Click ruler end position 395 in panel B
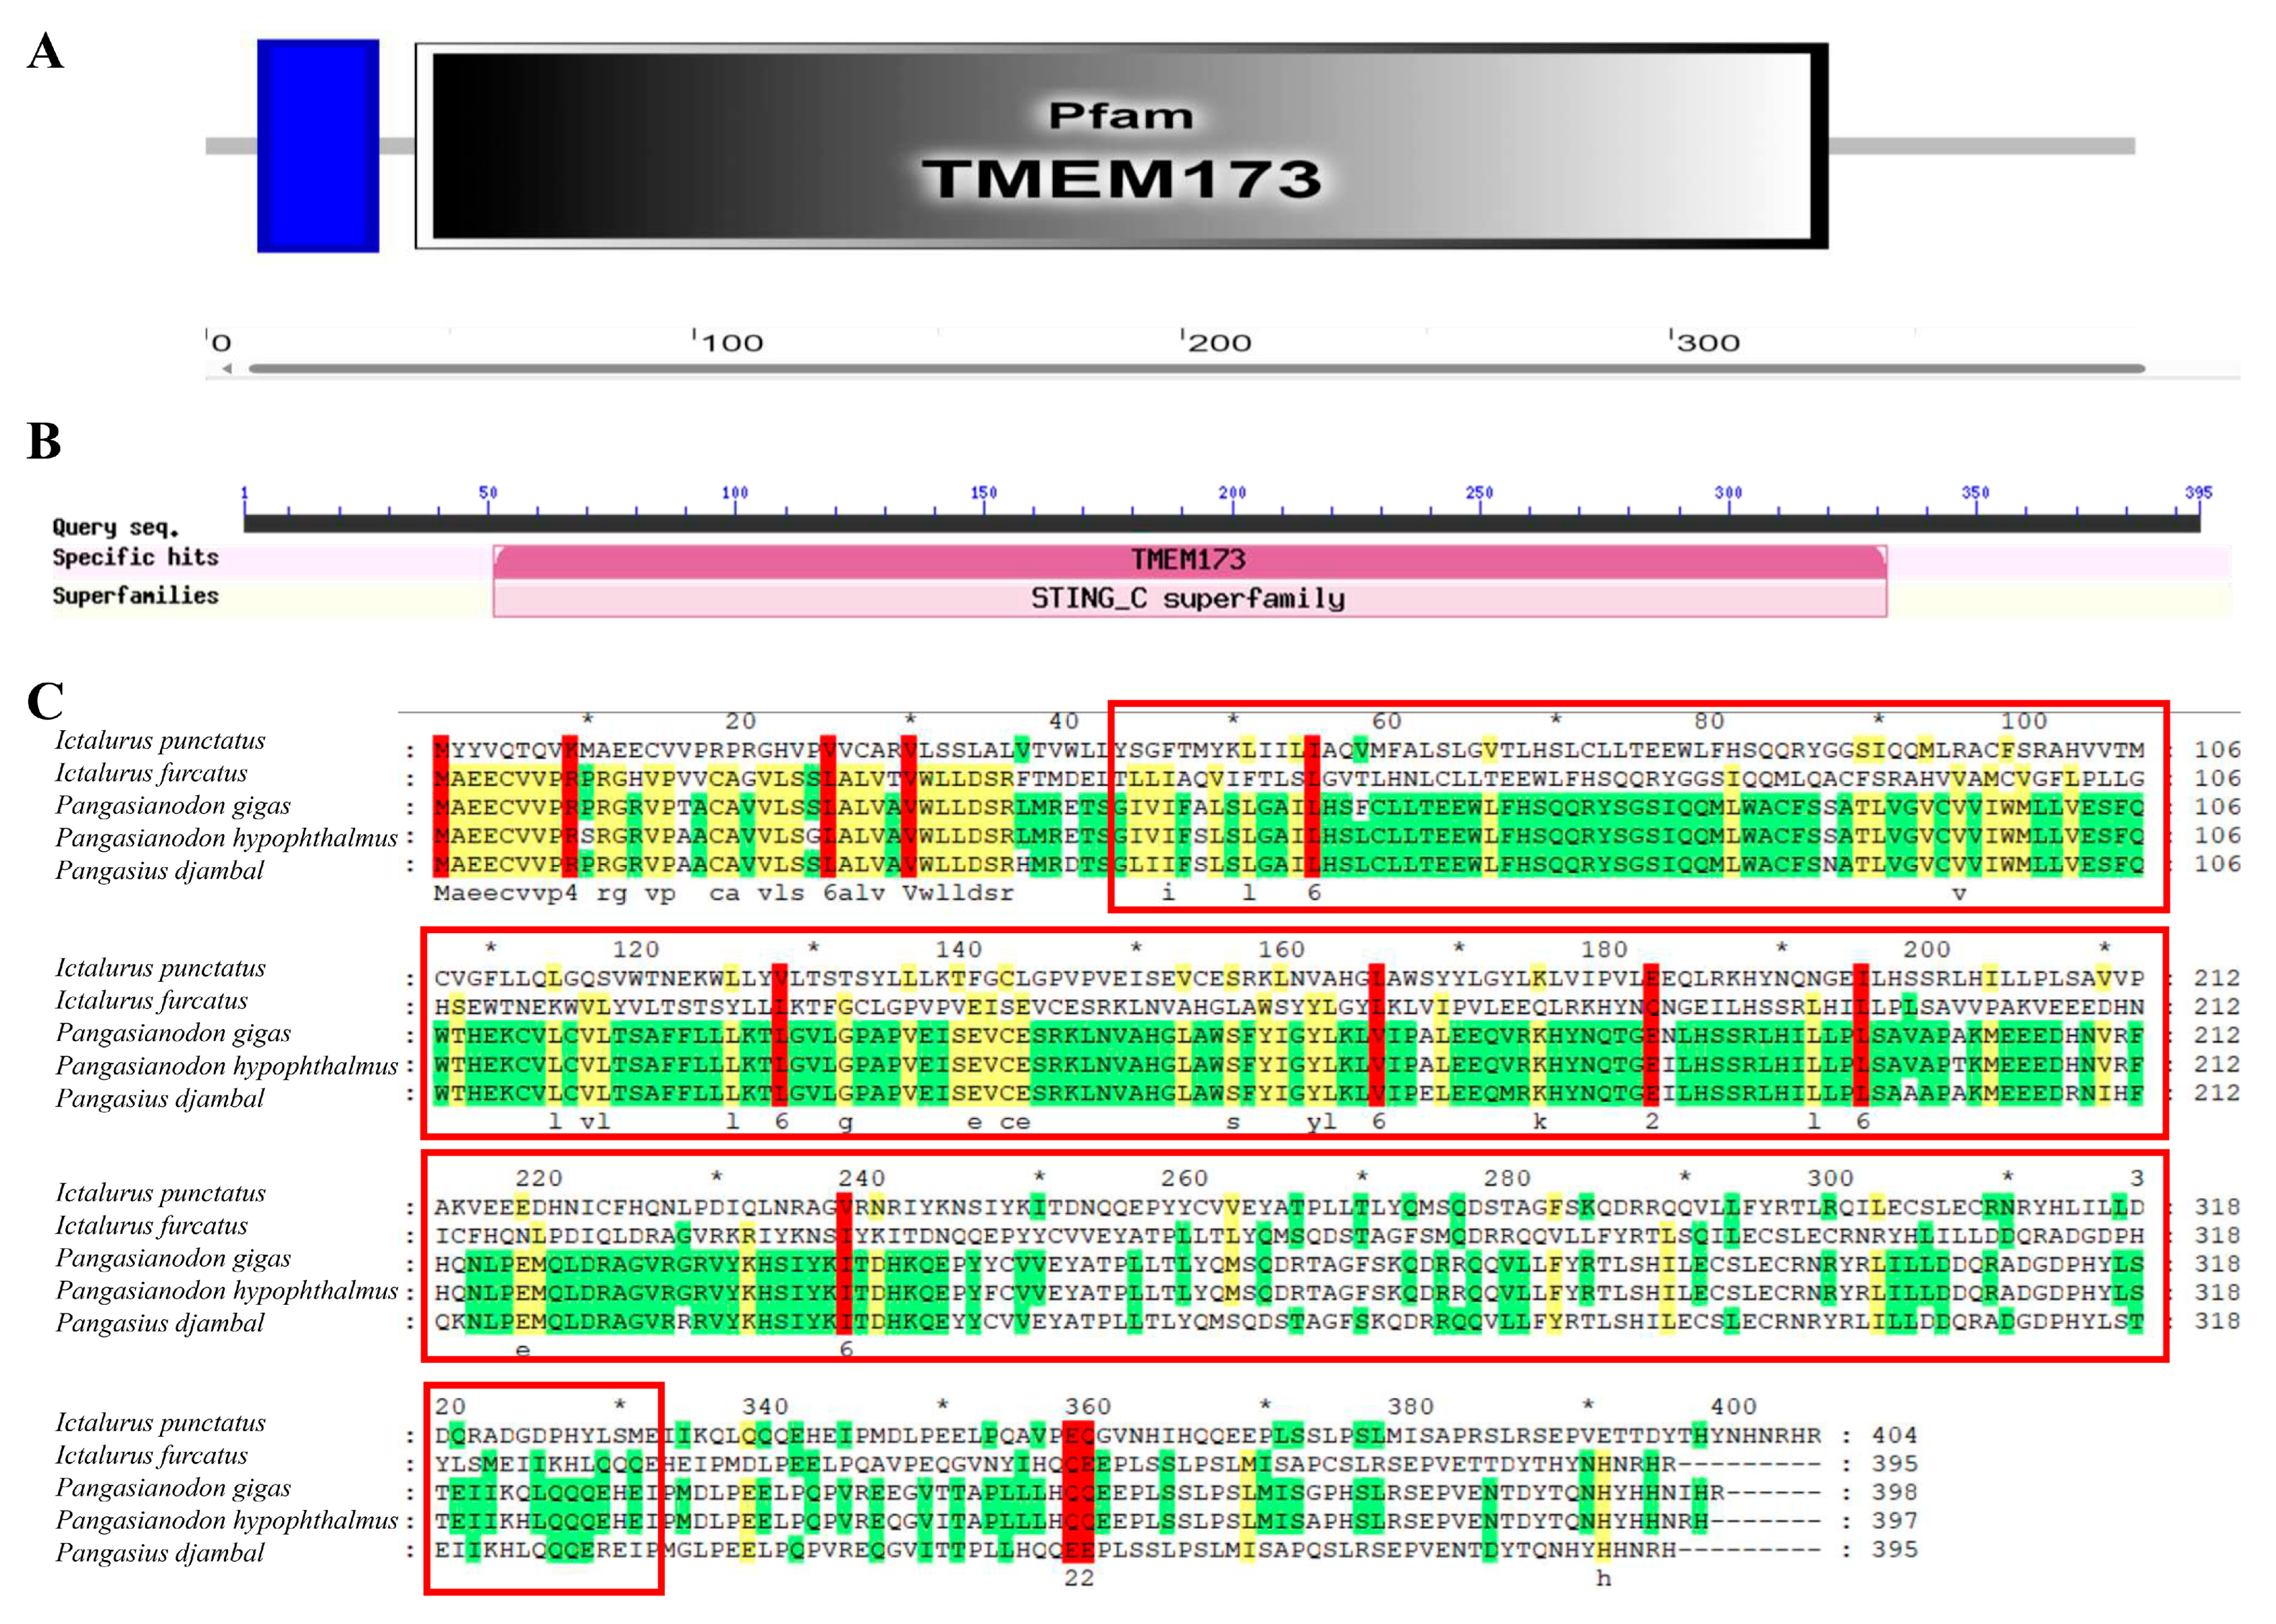2276x1624 pixels. click(2198, 492)
